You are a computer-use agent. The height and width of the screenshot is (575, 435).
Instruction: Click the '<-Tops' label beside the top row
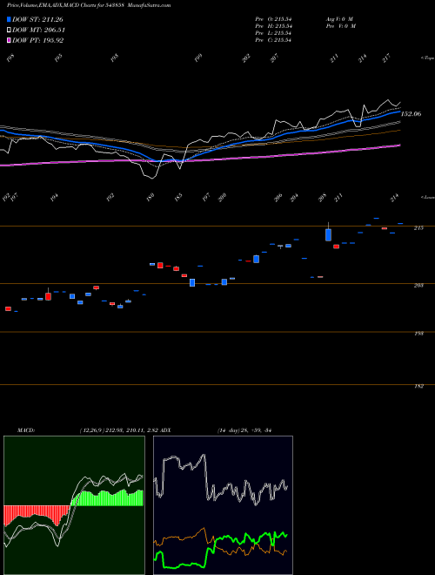[x=427, y=58]
